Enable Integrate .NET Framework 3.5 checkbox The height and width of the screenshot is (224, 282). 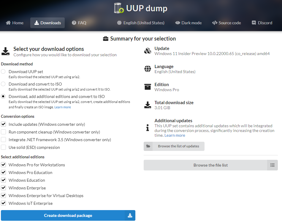tap(4, 140)
